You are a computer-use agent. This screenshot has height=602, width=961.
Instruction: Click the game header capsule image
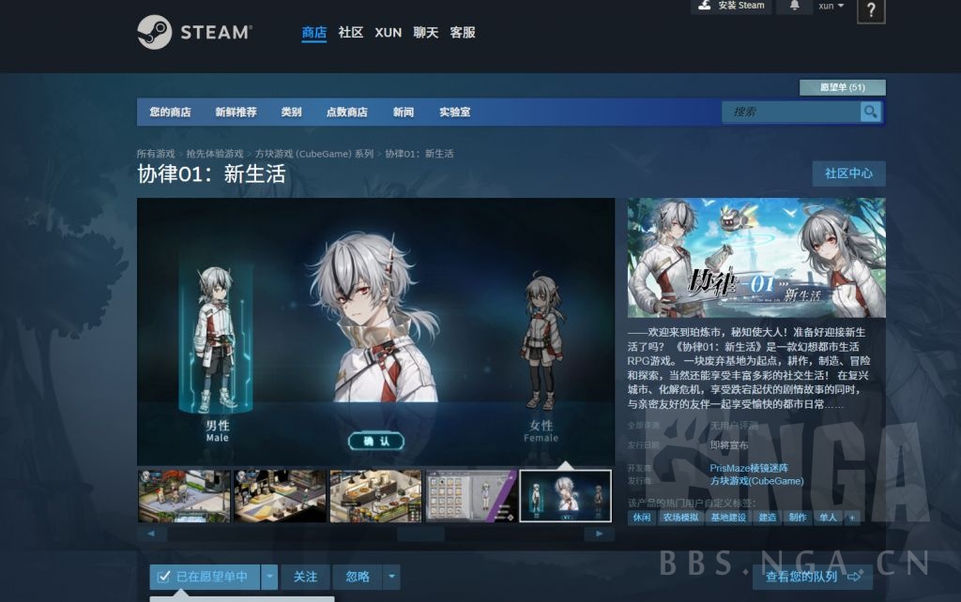756,258
